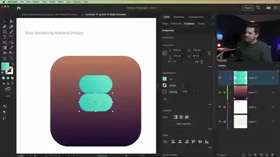Expand Layer 4 contents chevron
This screenshot has width=280, height=157.
(x=230, y=78)
